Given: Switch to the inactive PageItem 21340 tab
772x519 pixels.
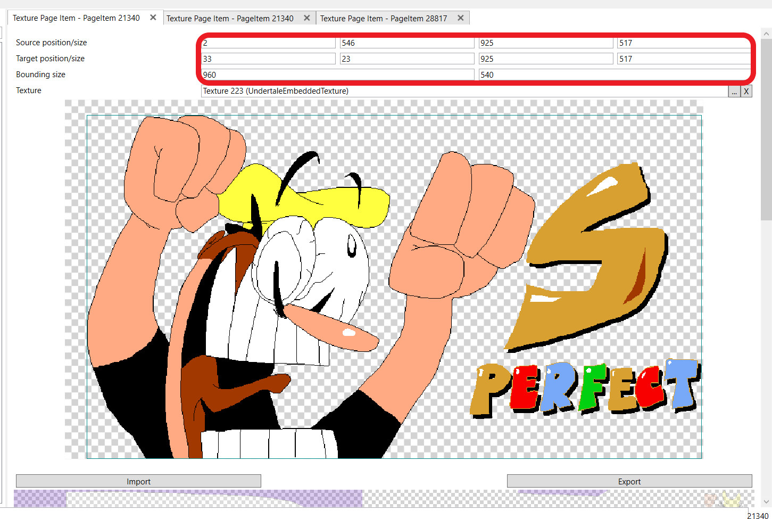Looking at the screenshot, I should click(229, 18).
